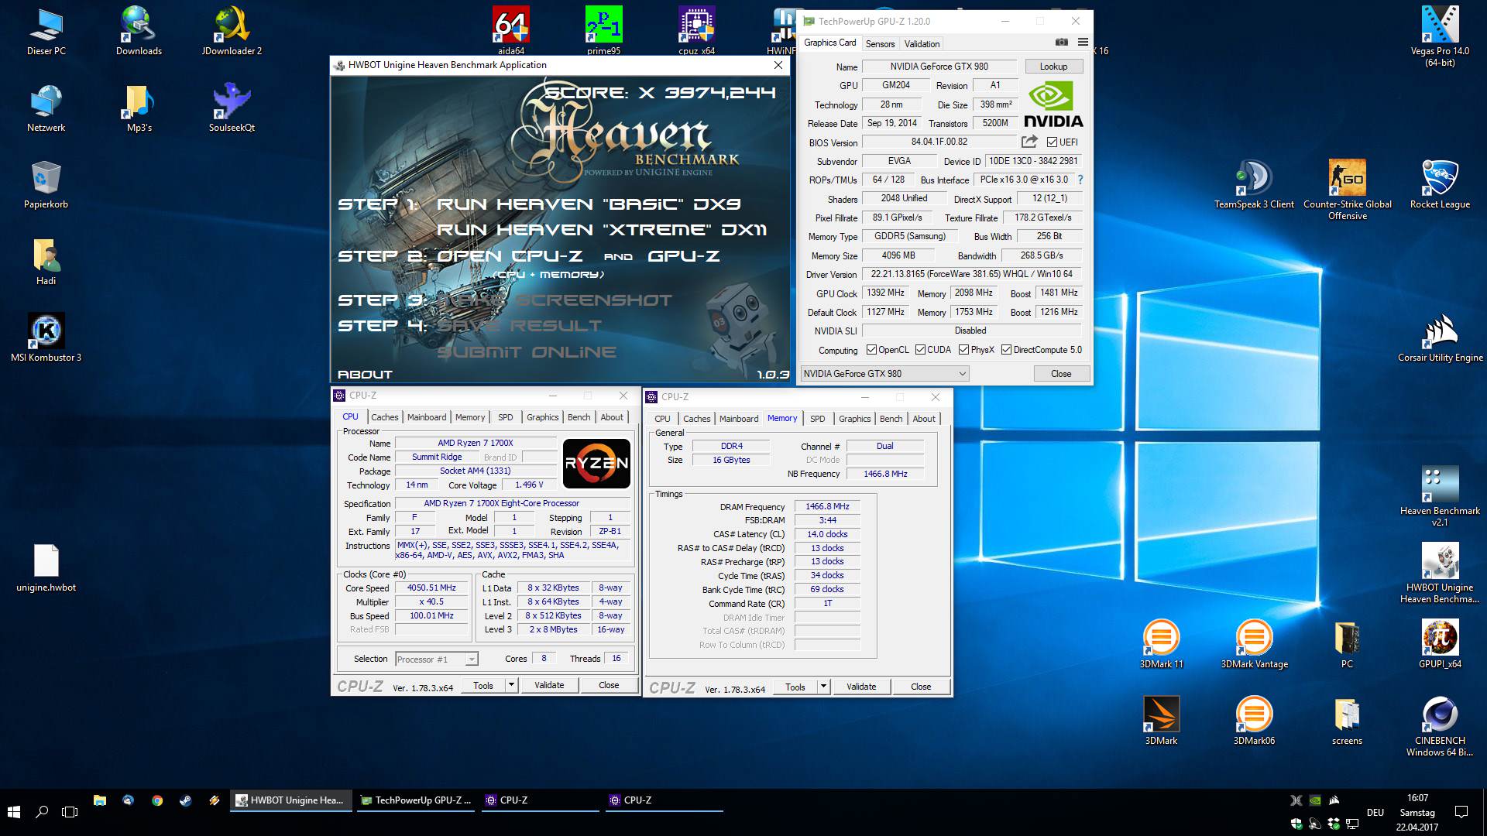Click the Core Speed 4050.51 MHz field

431,588
